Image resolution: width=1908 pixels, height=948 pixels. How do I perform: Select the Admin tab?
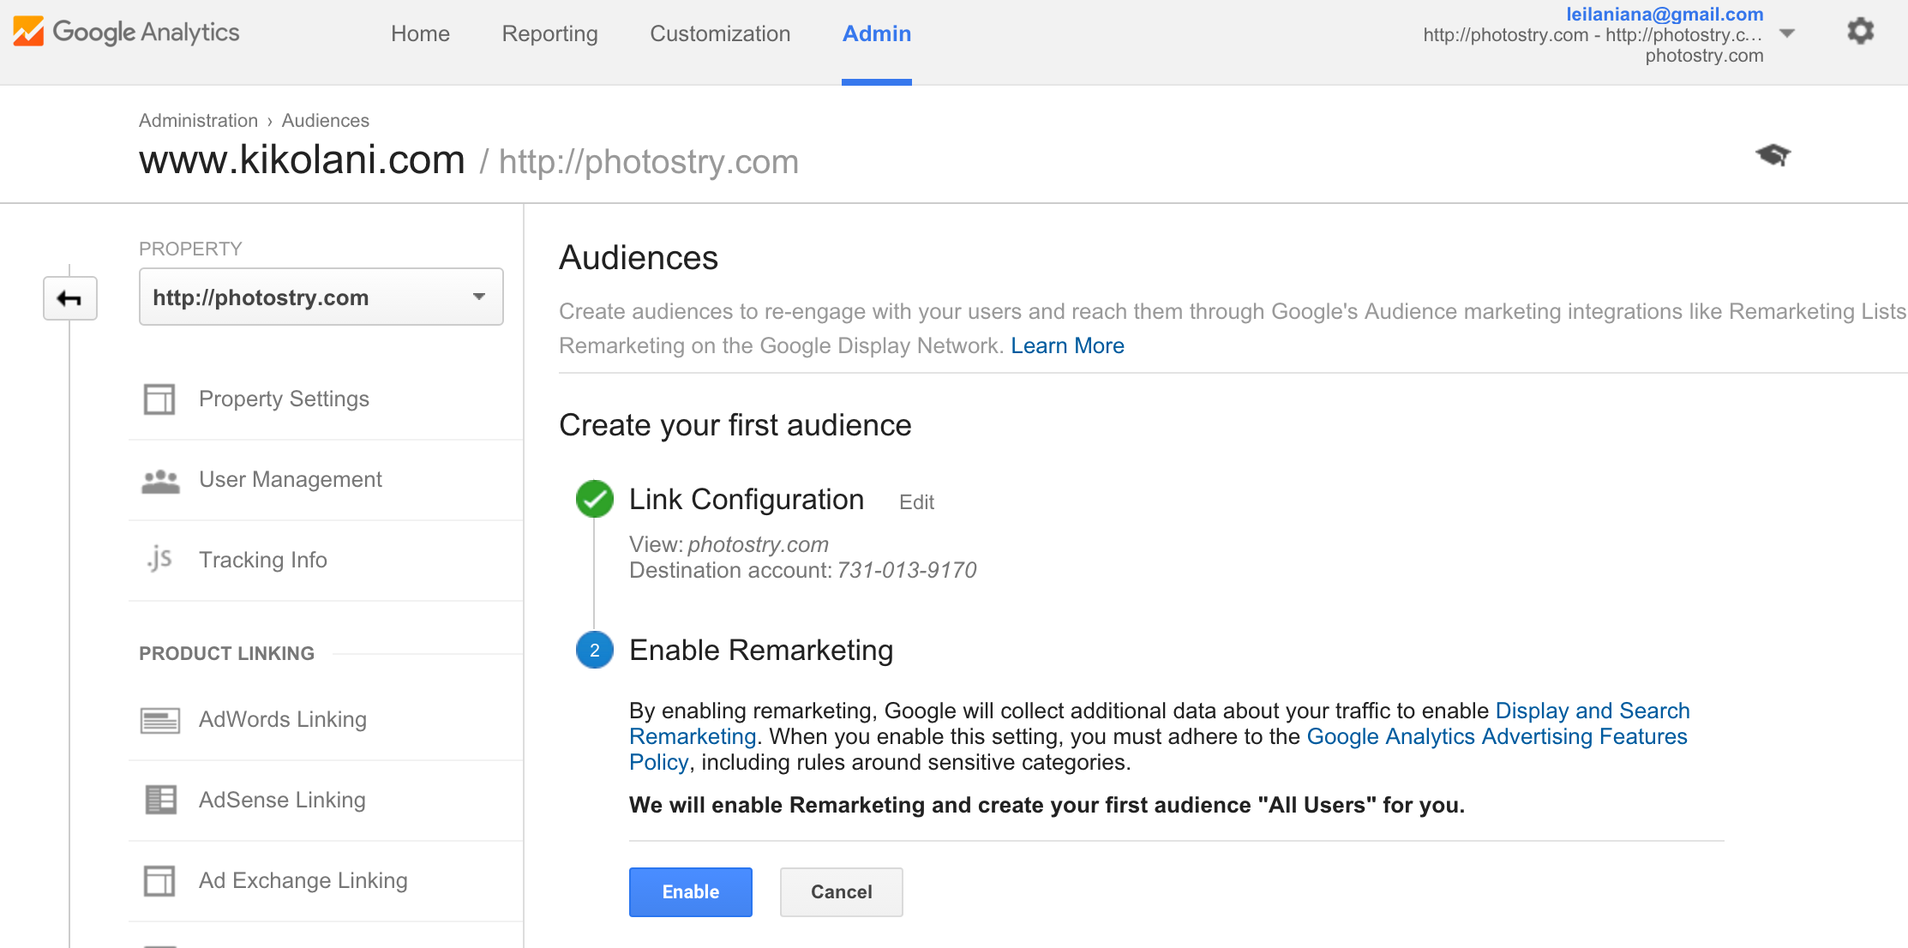coord(878,34)
